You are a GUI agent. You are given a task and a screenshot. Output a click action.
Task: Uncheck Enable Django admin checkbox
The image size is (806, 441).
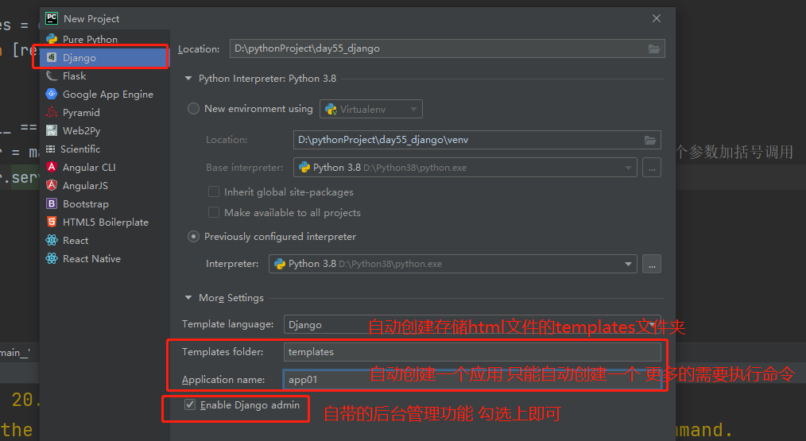(x=190, y=405)
